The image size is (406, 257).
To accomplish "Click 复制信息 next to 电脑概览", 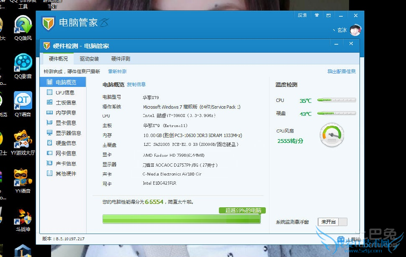I will coord(136,84).
